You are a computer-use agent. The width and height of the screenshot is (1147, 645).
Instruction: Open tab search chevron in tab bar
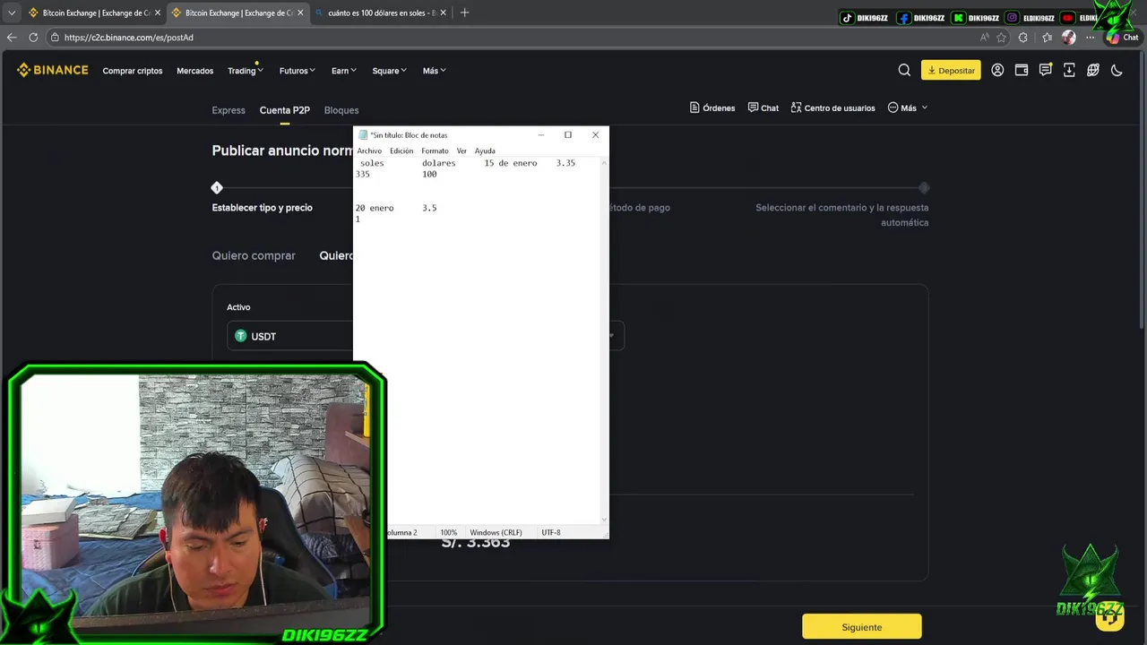(12, 13)
